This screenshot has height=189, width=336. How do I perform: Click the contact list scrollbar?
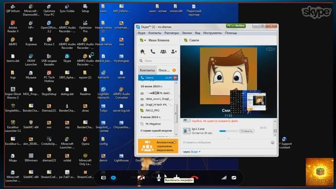click(176, 114)
